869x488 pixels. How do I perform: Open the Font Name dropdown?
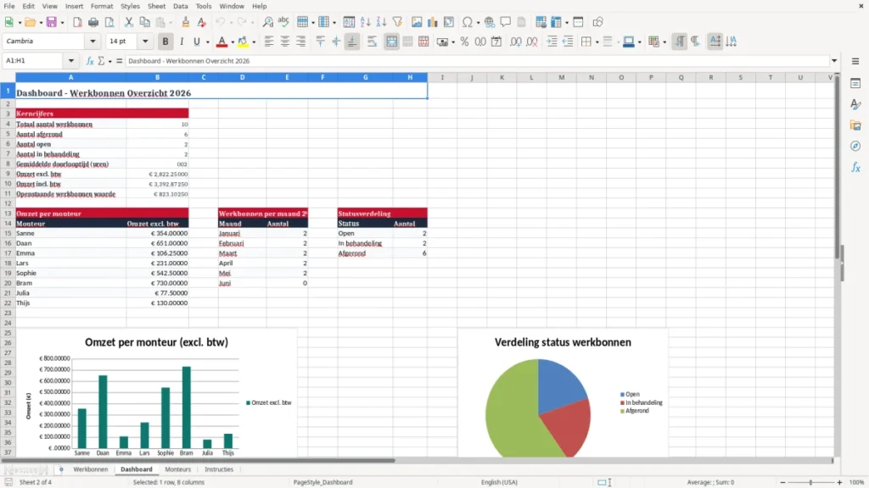93,41
